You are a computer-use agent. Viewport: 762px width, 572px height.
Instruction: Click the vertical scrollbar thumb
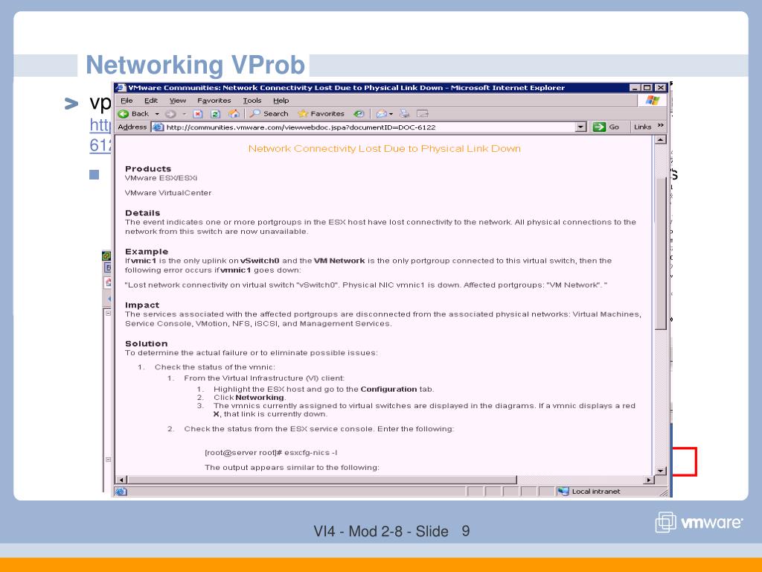click(x=660, y=253)
